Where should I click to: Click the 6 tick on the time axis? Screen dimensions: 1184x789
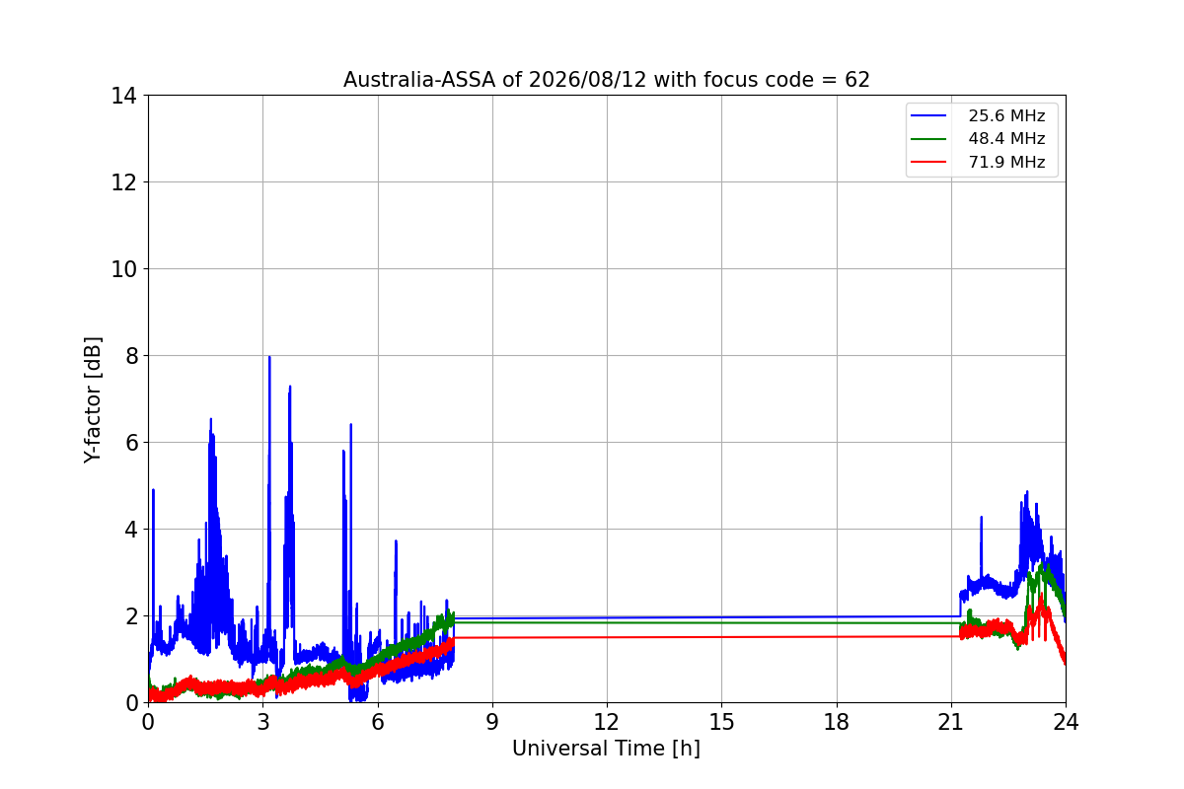pyautogui.click(x=378, y=722)
